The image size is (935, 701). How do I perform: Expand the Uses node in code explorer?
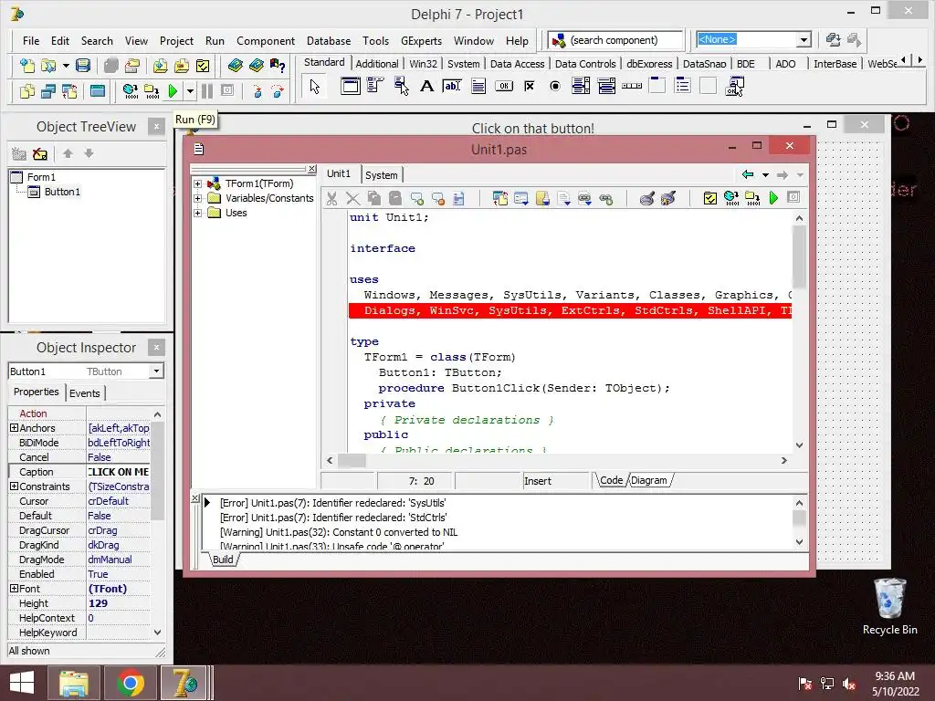click(197, 213)
